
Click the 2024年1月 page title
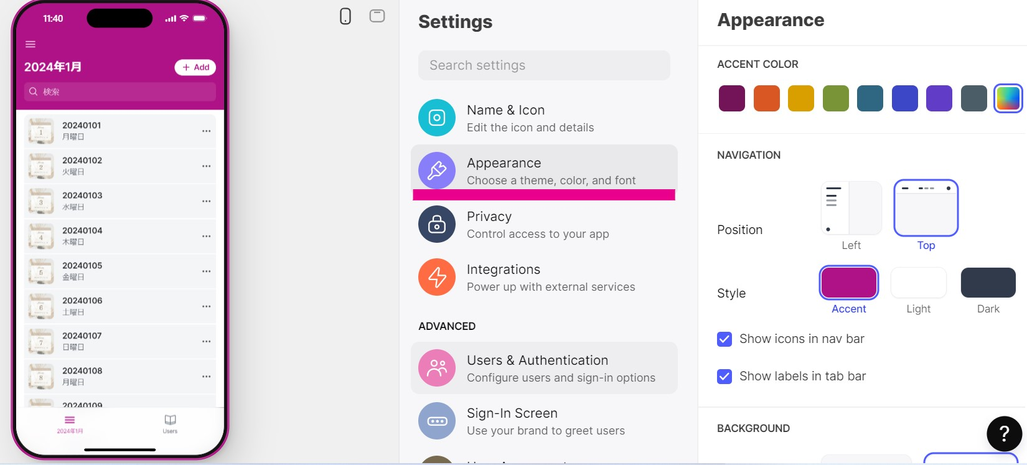pos(53,67)
